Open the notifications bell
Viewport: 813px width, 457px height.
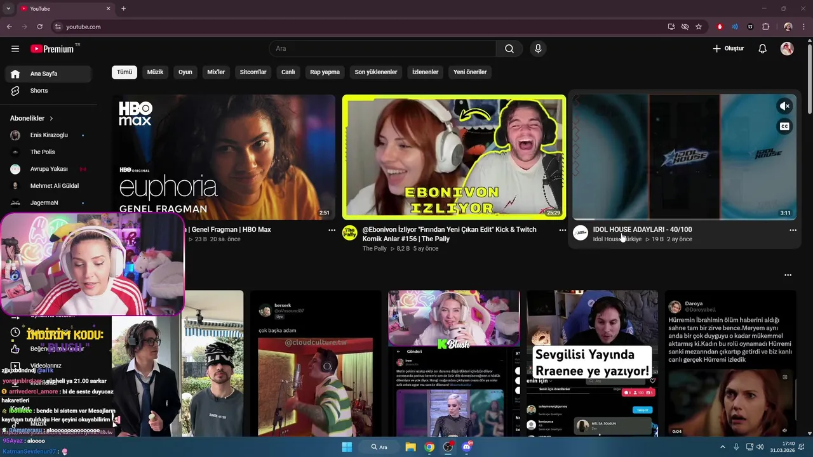[763, 49]
